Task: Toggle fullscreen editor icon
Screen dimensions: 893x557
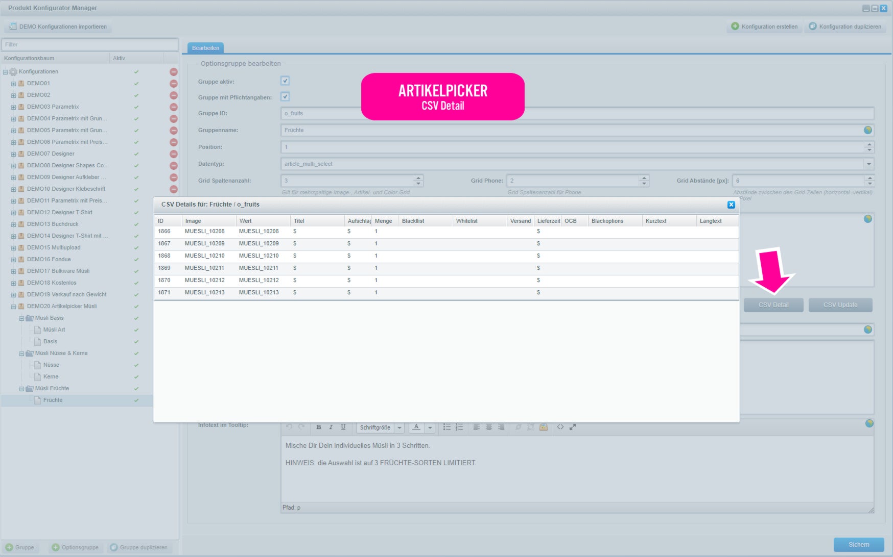Action: click(x=573, y=427)
